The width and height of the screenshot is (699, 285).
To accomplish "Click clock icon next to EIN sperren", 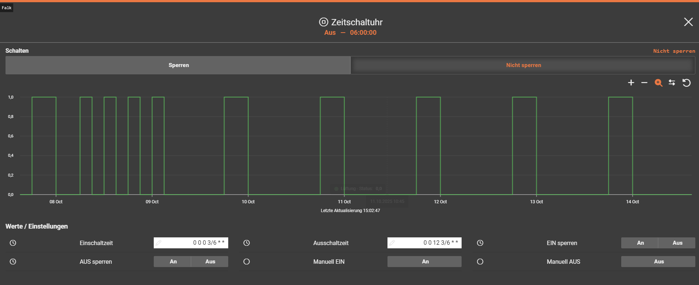I will click(480, 243).
